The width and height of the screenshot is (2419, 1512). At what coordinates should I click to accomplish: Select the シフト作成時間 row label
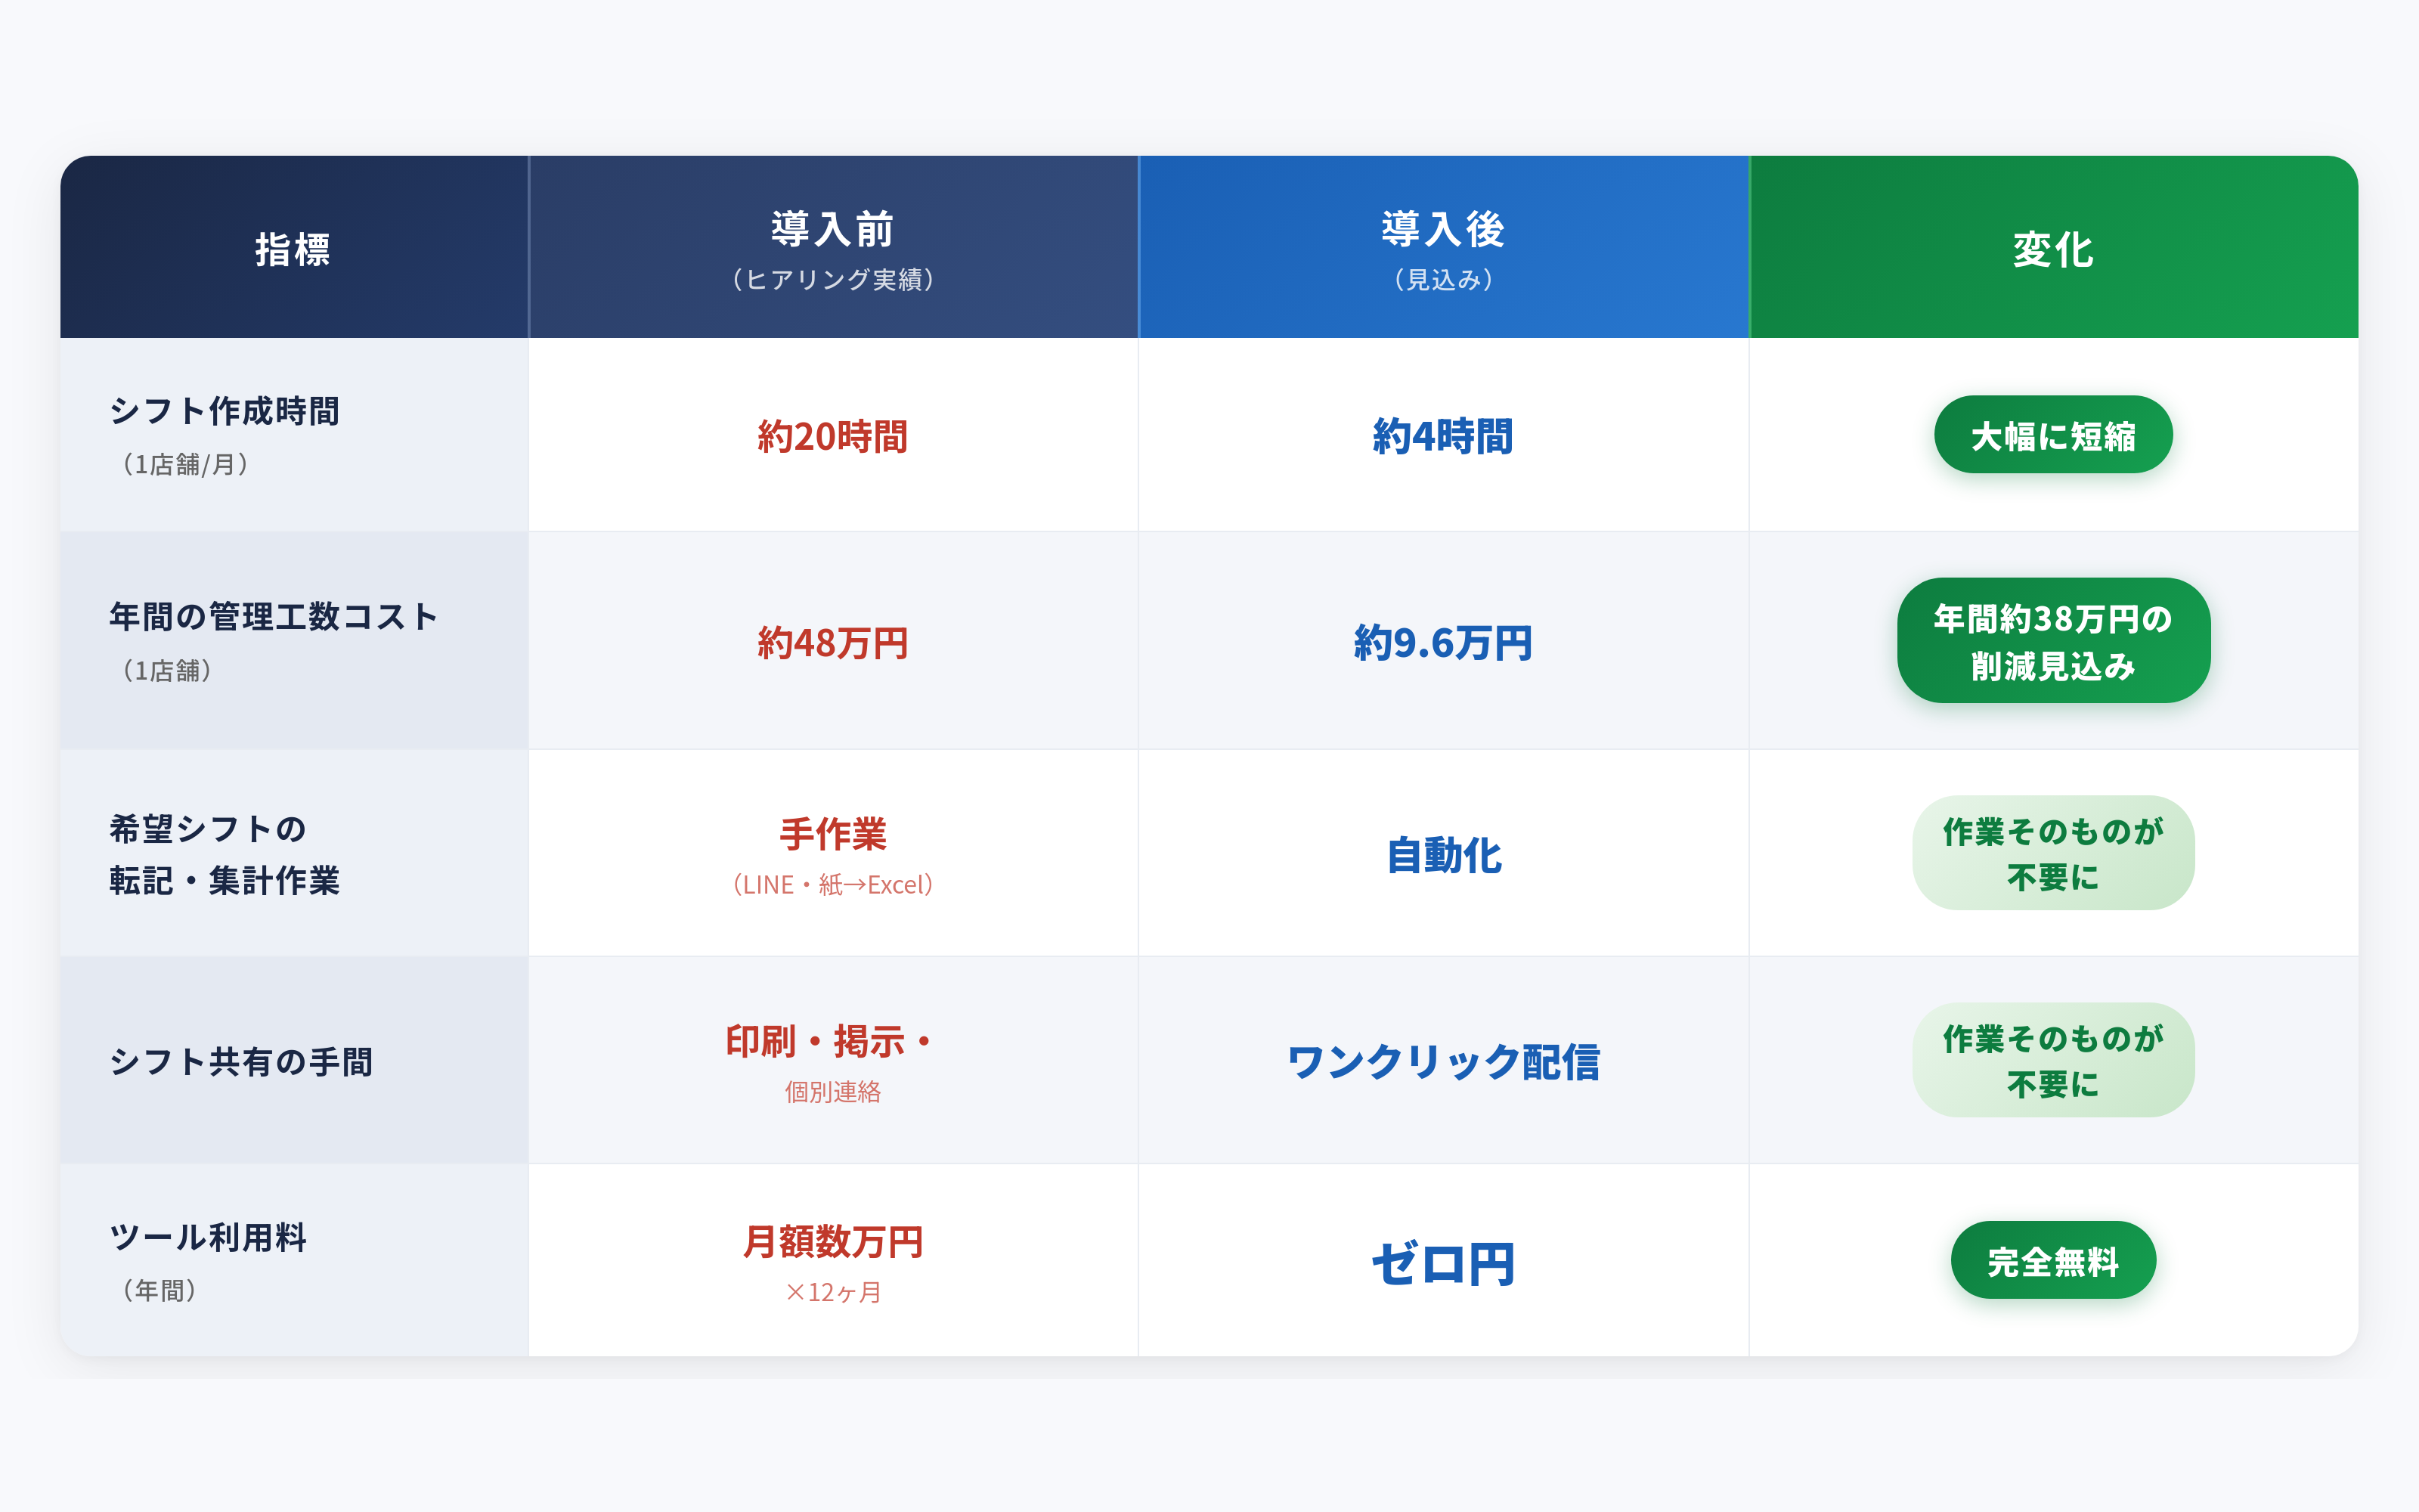coord(225,411)
